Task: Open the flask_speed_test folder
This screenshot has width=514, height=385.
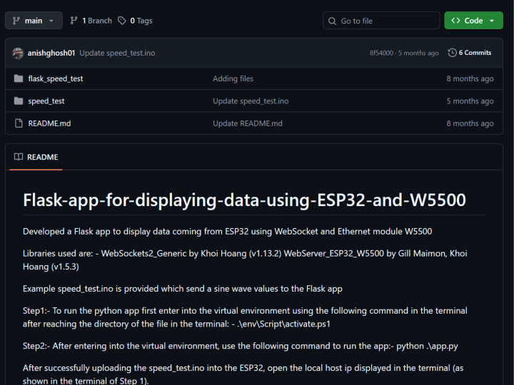Action: [56, 78]
